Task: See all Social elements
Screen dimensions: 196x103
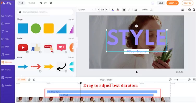Action: click(x=71, y=39)
